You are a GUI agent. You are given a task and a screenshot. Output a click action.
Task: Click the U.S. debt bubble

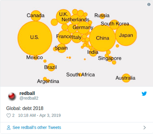point(35,38)
